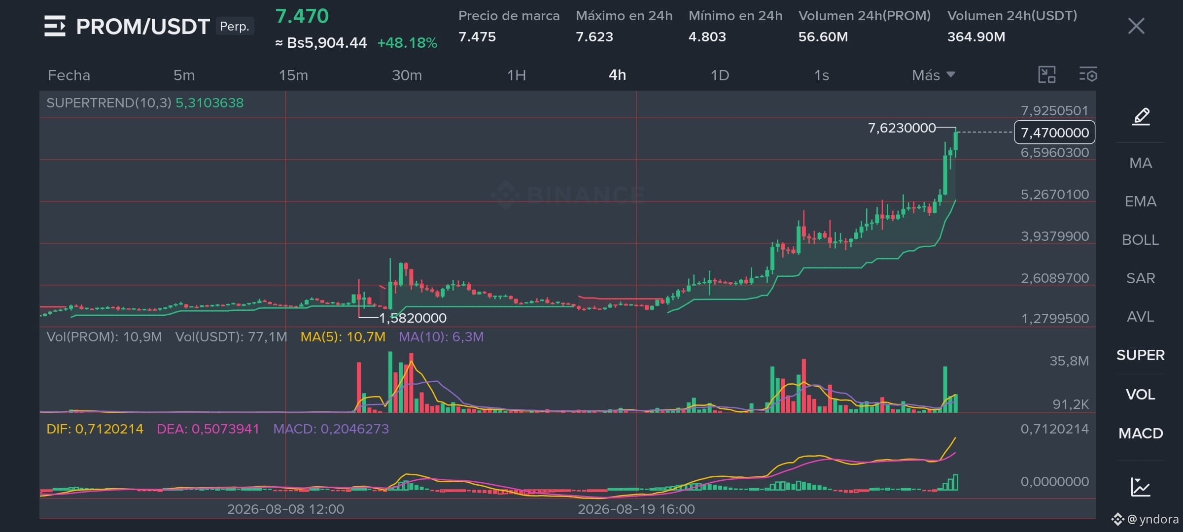Click the DIF: 0,7120214 value
The image size is (1183, 532).
[x=95, y=429]
